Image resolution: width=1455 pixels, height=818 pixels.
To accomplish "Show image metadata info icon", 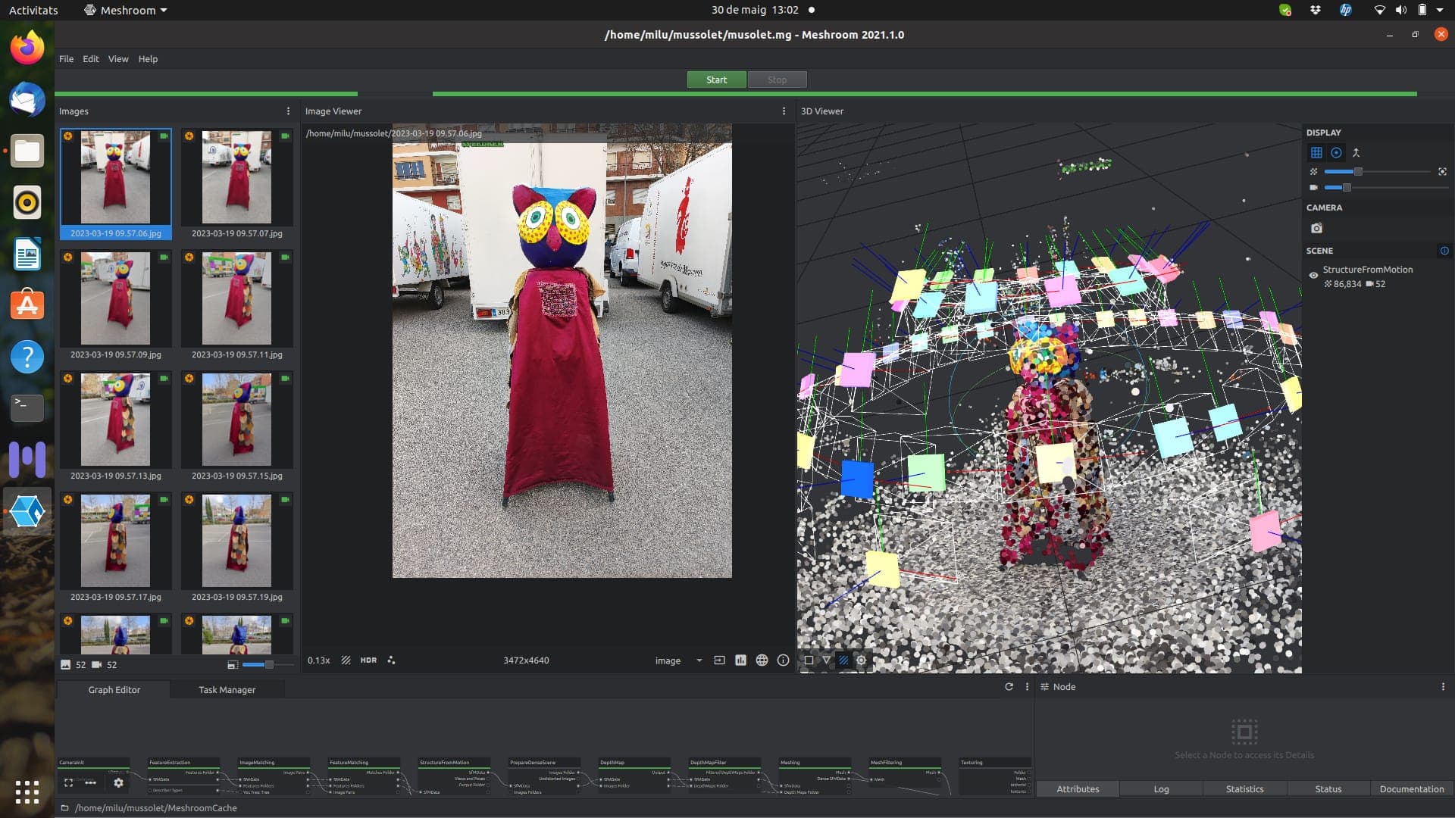I will tap(783, 660).
